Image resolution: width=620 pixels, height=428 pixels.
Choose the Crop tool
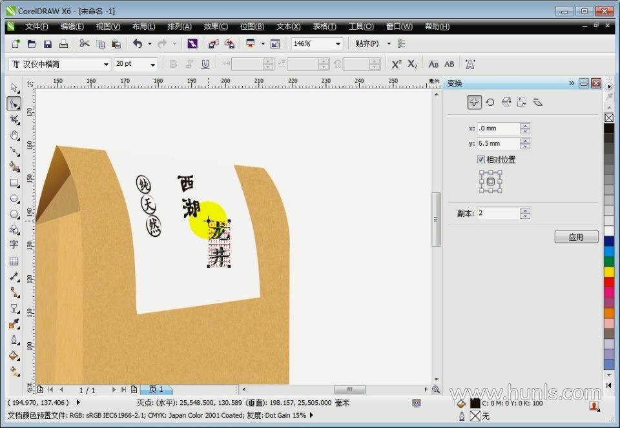14,119
